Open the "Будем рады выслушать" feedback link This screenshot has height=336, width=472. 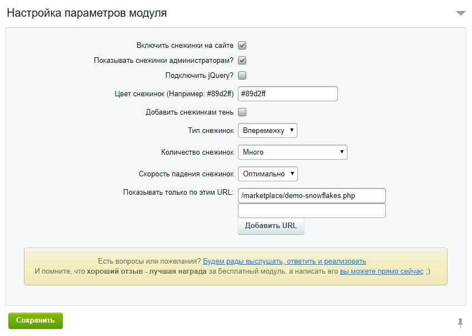[284, 261]
